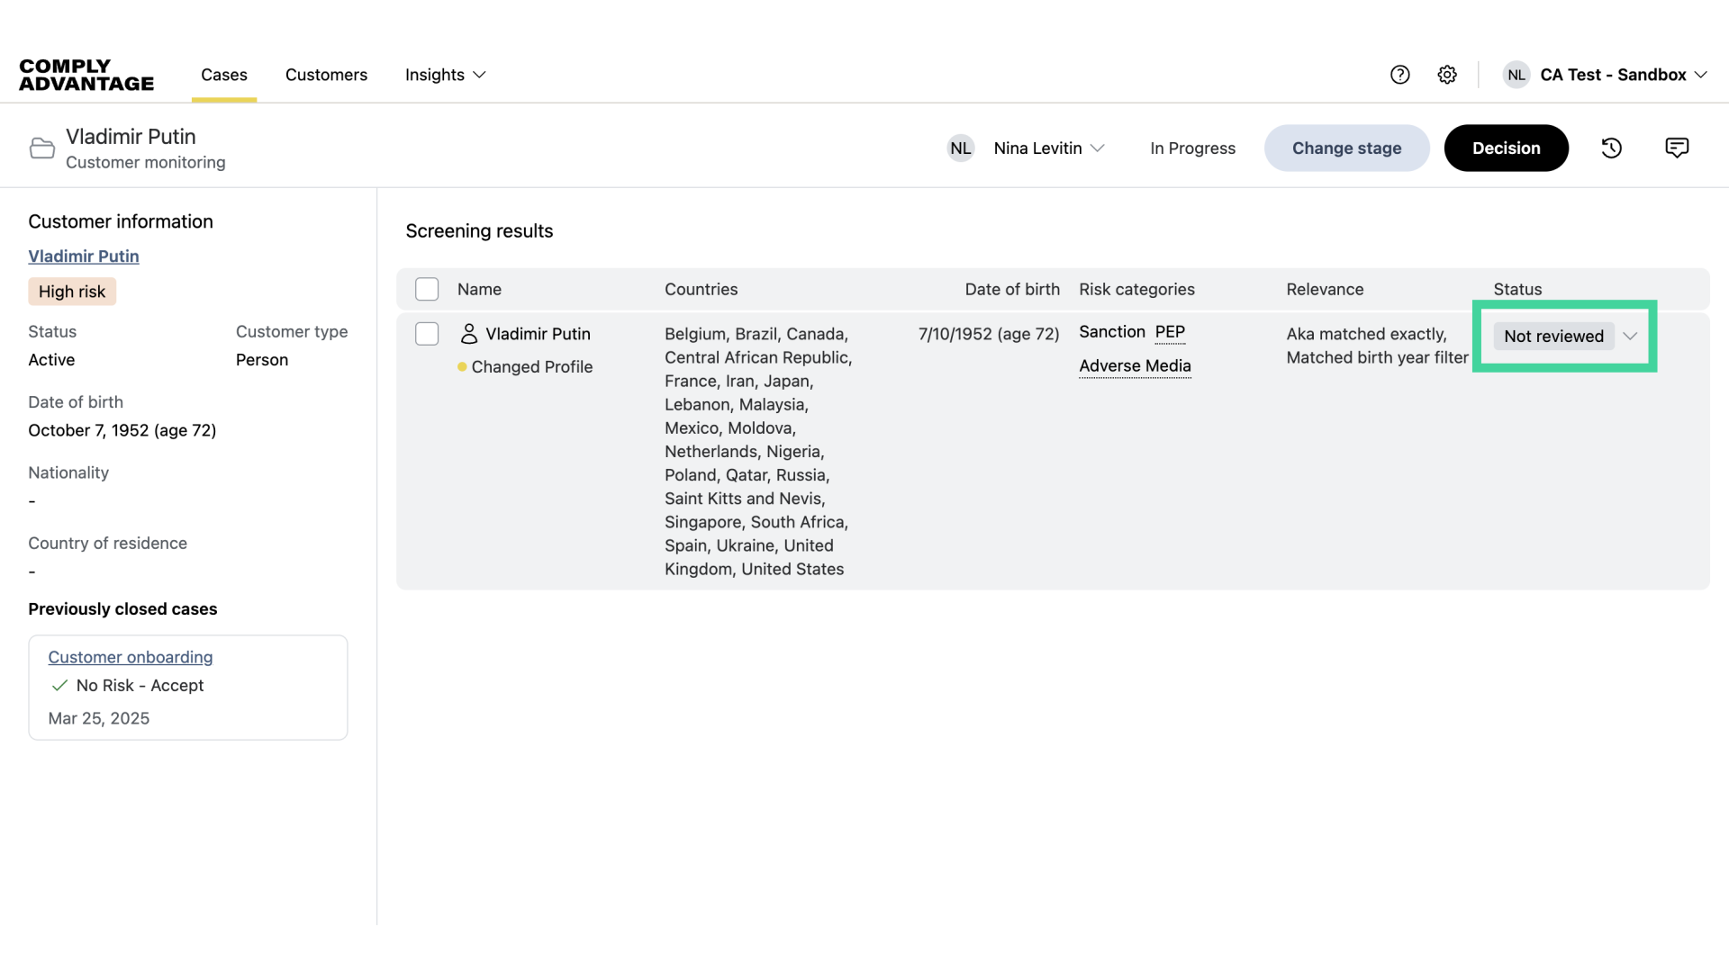Click the High risk badge
This screenshot has width=1729, height=972.
[71, 291]
